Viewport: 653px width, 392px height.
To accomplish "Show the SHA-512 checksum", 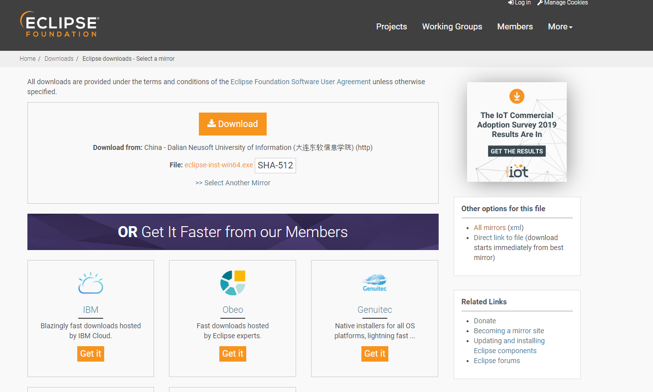I will (275, 165).
